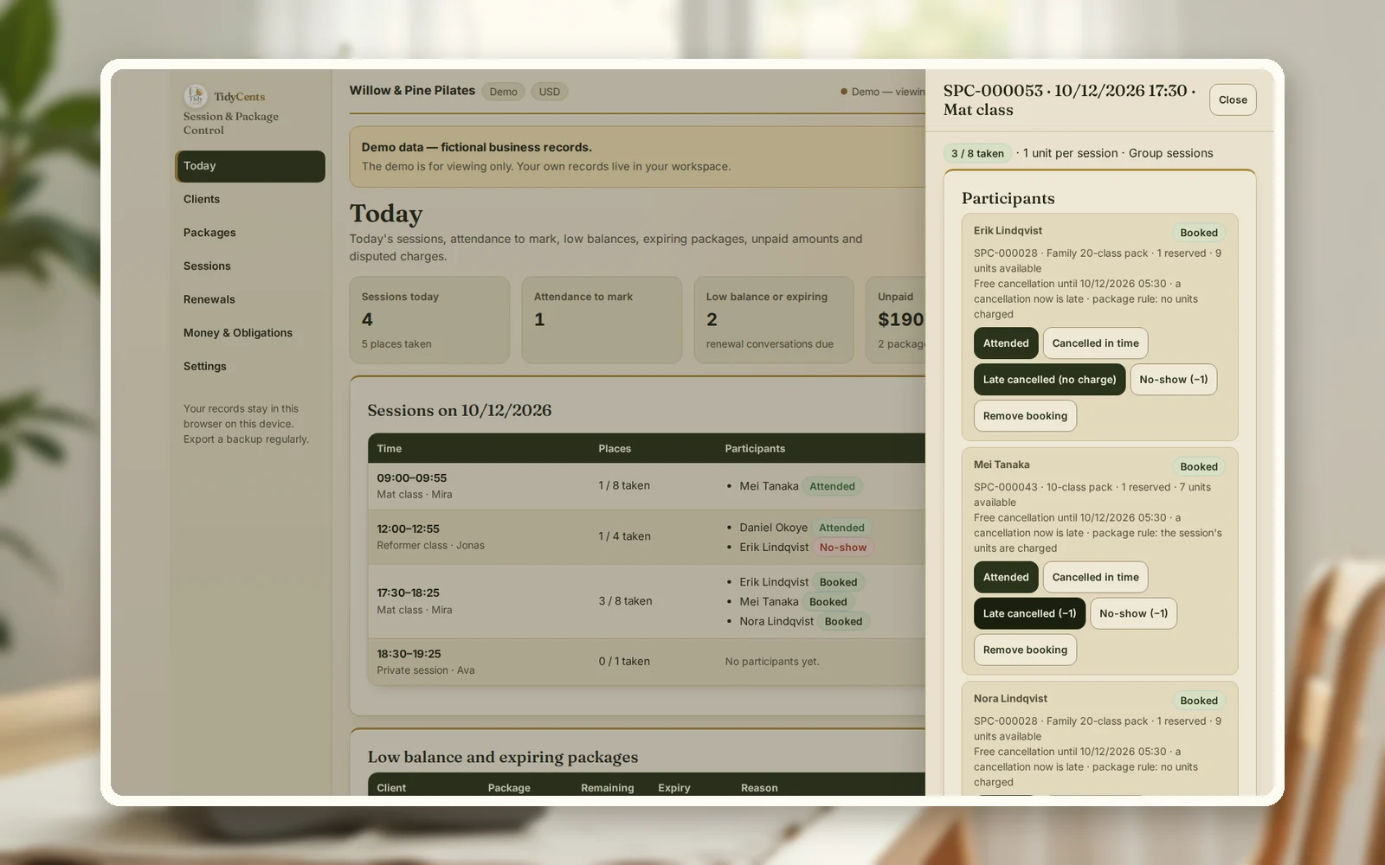The height and width of the screenshot is (865, 1385).
Task: Select the 12:00–12:55 Reformer class row
Action: click(x=647, y=537)
